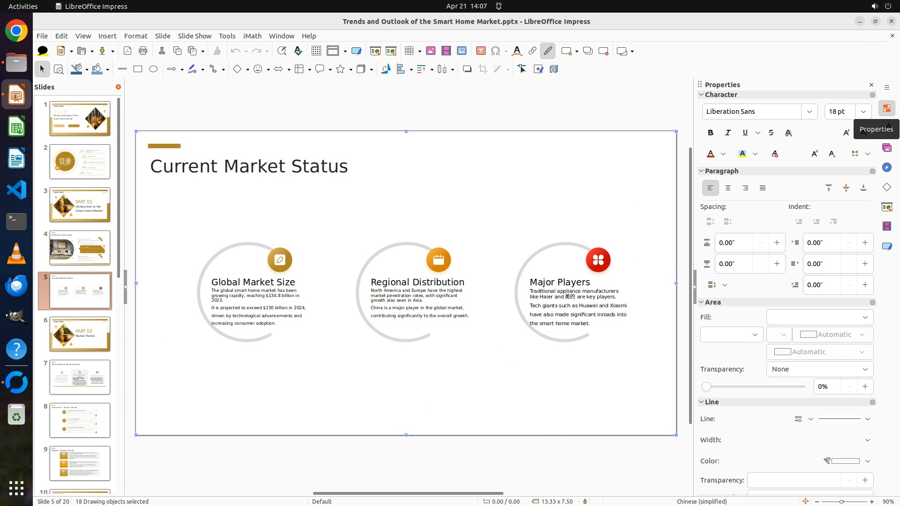900x506 pixels.
Task: Toggle Italic character formatting
Action: point(728,133)
